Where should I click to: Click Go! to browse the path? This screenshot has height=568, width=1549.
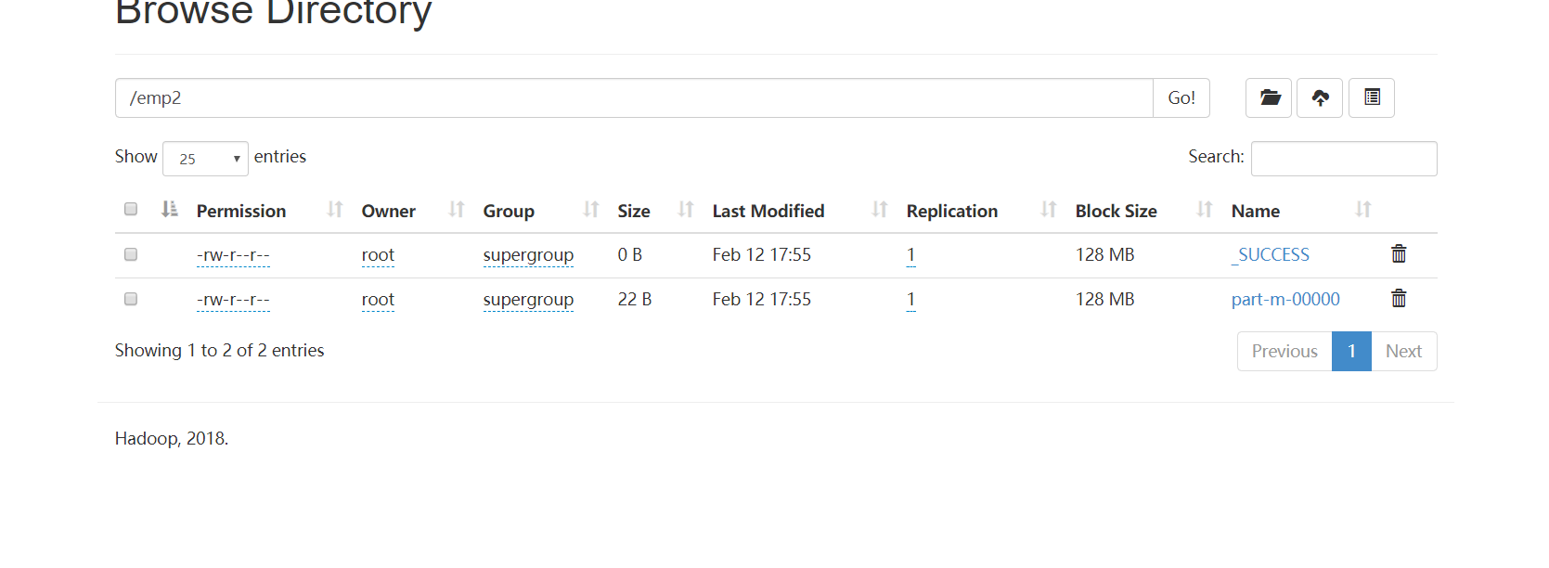(x=1181, y=97)
